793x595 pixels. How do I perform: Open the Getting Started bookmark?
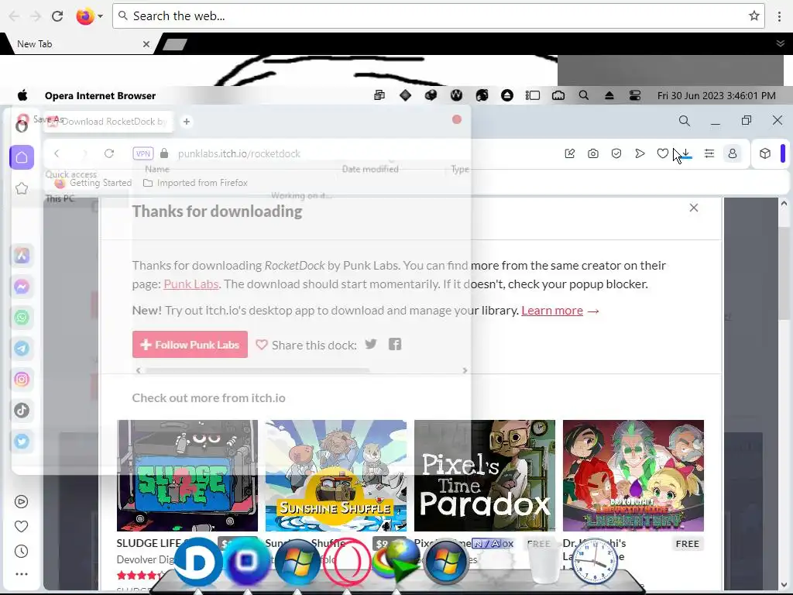94,183
